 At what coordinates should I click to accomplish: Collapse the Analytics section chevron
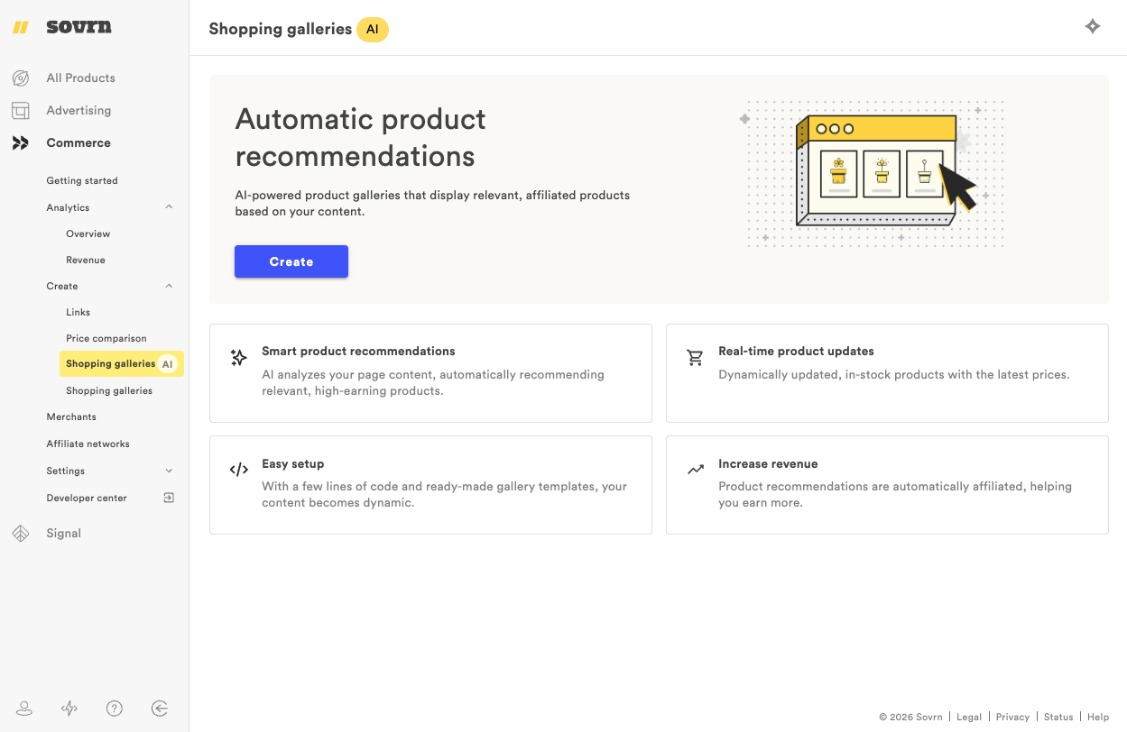[169, 206]
